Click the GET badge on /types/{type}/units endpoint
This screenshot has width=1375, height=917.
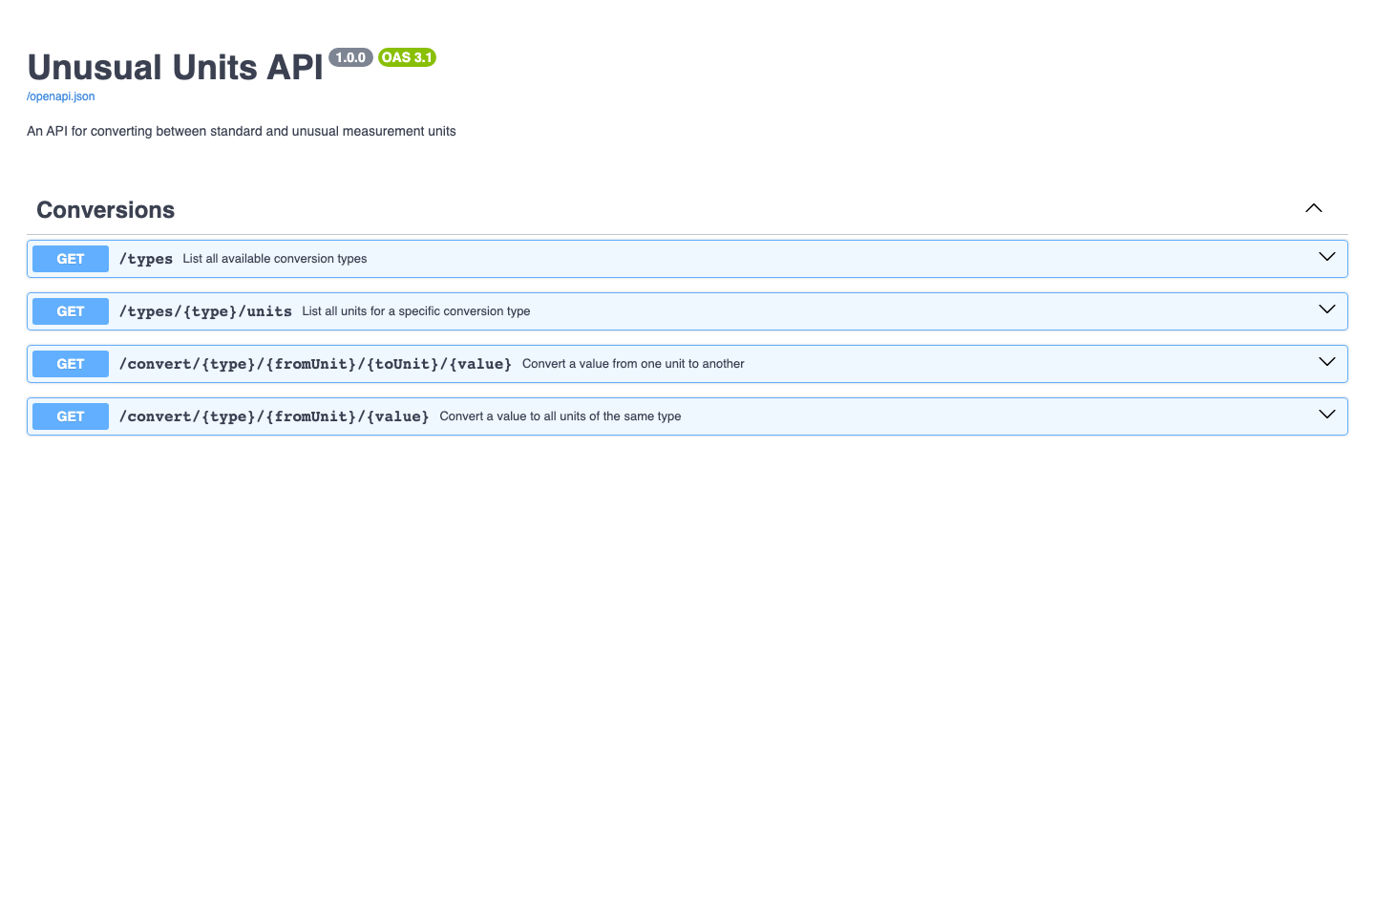(x=70, y=310)
